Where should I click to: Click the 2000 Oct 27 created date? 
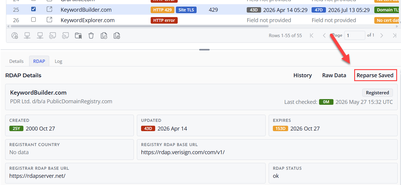click(40, 128)
